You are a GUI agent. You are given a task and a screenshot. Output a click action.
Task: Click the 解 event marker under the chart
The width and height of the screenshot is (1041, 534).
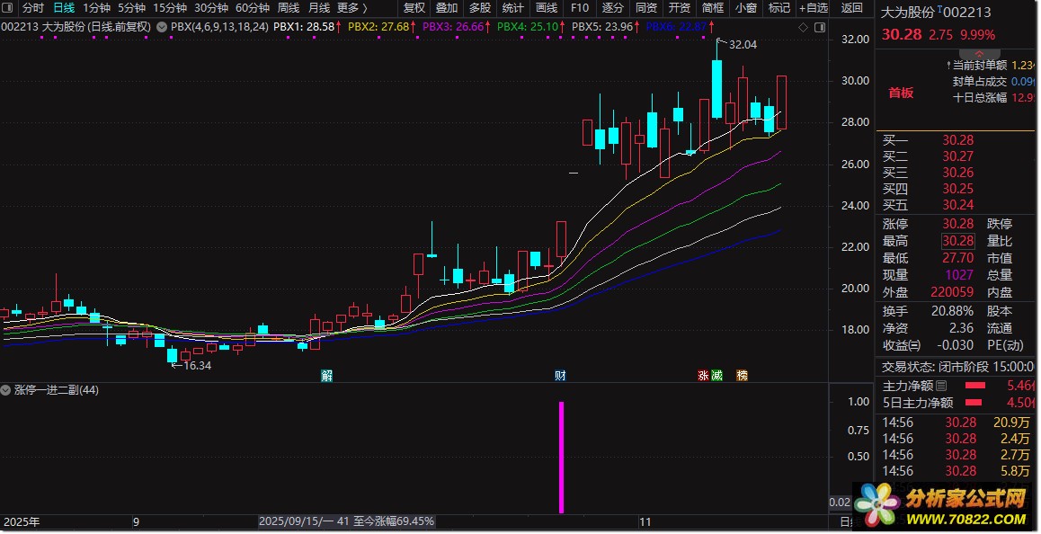pos(326,375)
